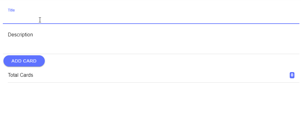
Task: Click the divider line under Total Cards
Action: (153, 82)
